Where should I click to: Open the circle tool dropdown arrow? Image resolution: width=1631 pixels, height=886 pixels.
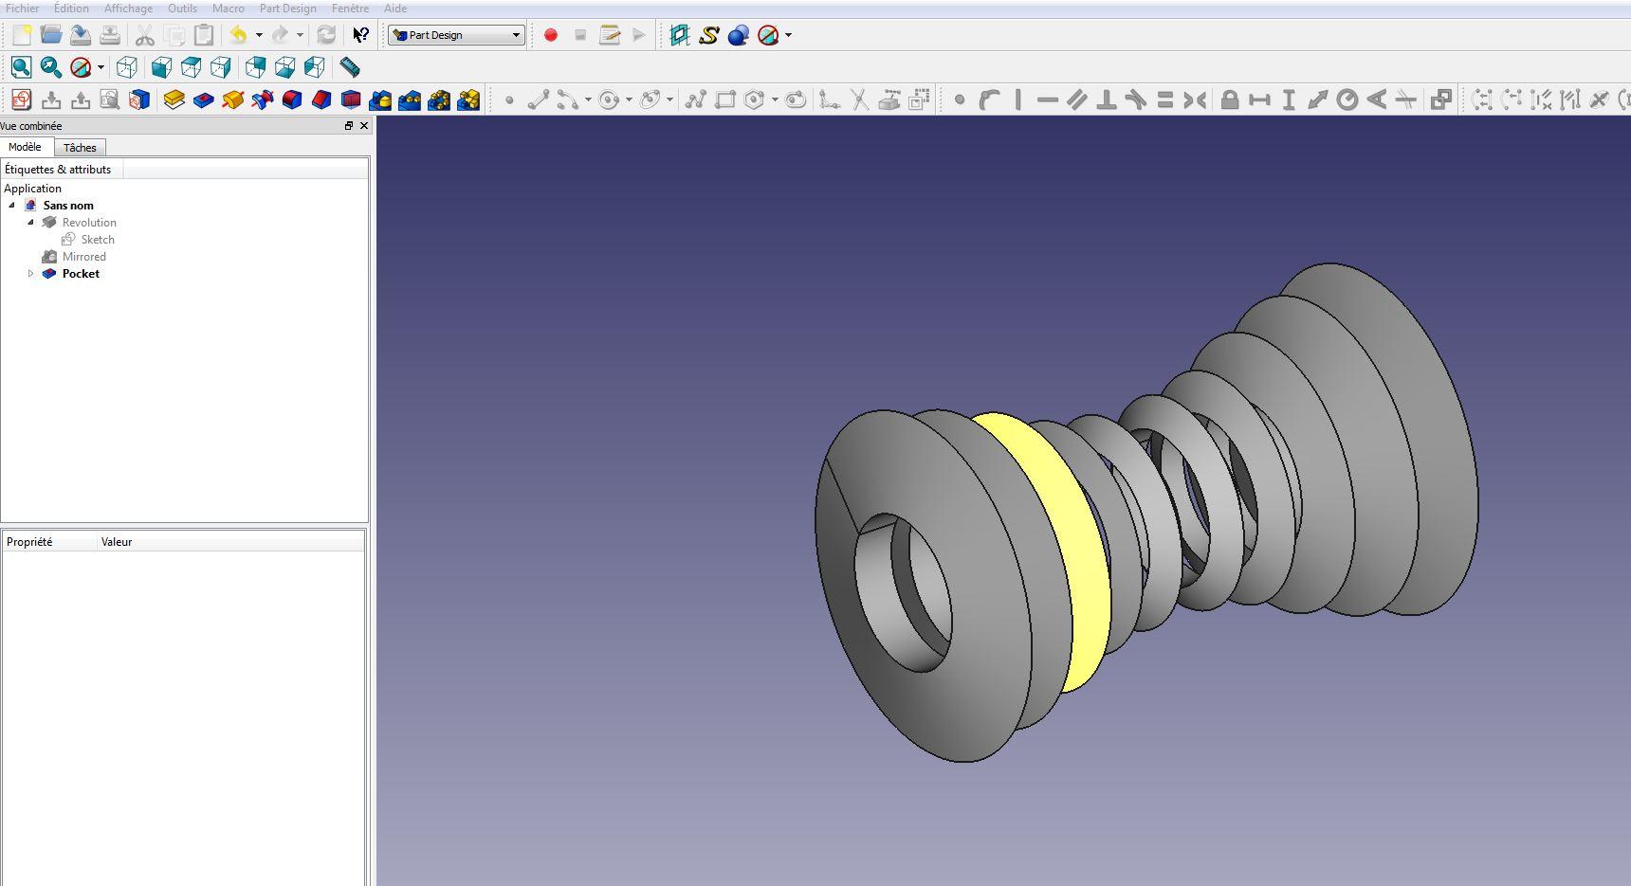click(629, 99)
